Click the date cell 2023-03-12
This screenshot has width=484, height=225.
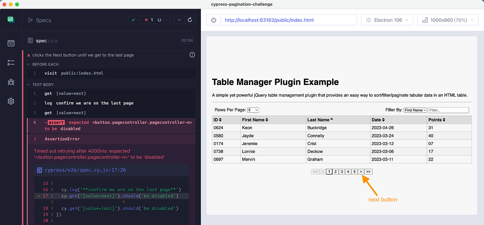[399, 144]
